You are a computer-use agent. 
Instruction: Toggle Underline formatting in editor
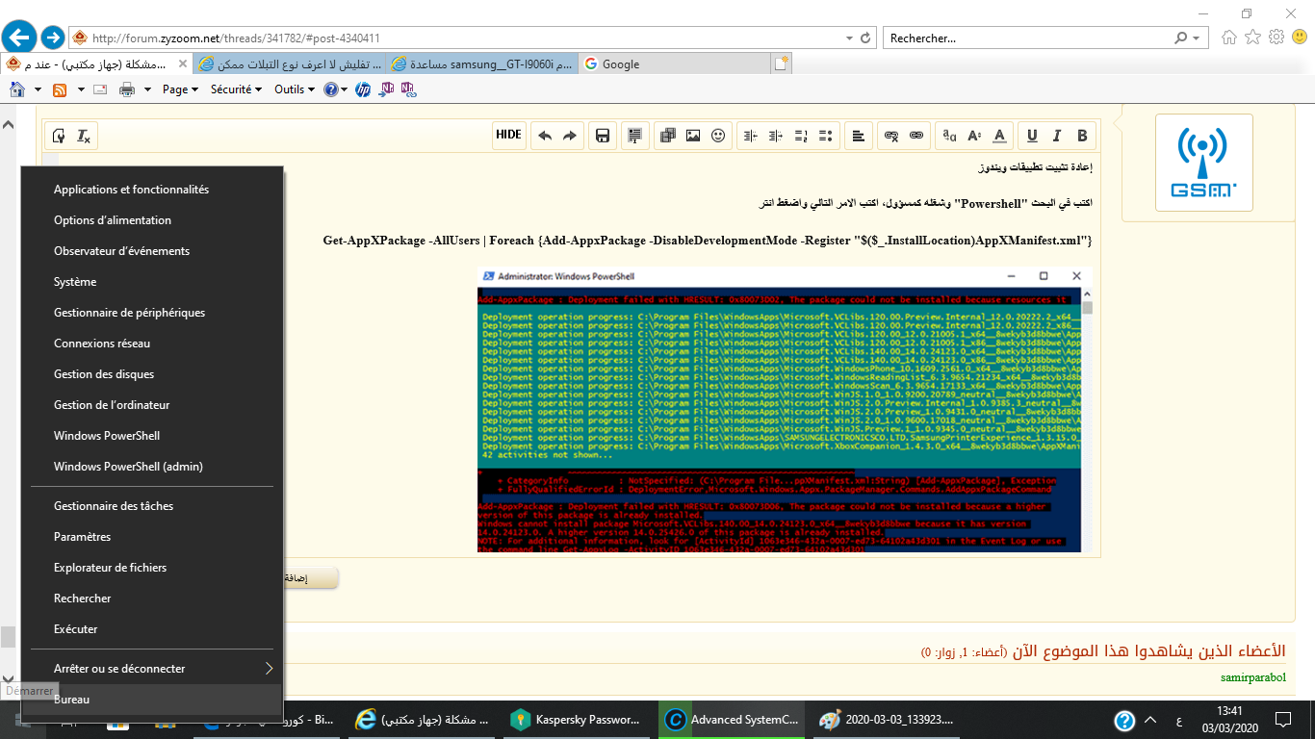(1032, 136)
